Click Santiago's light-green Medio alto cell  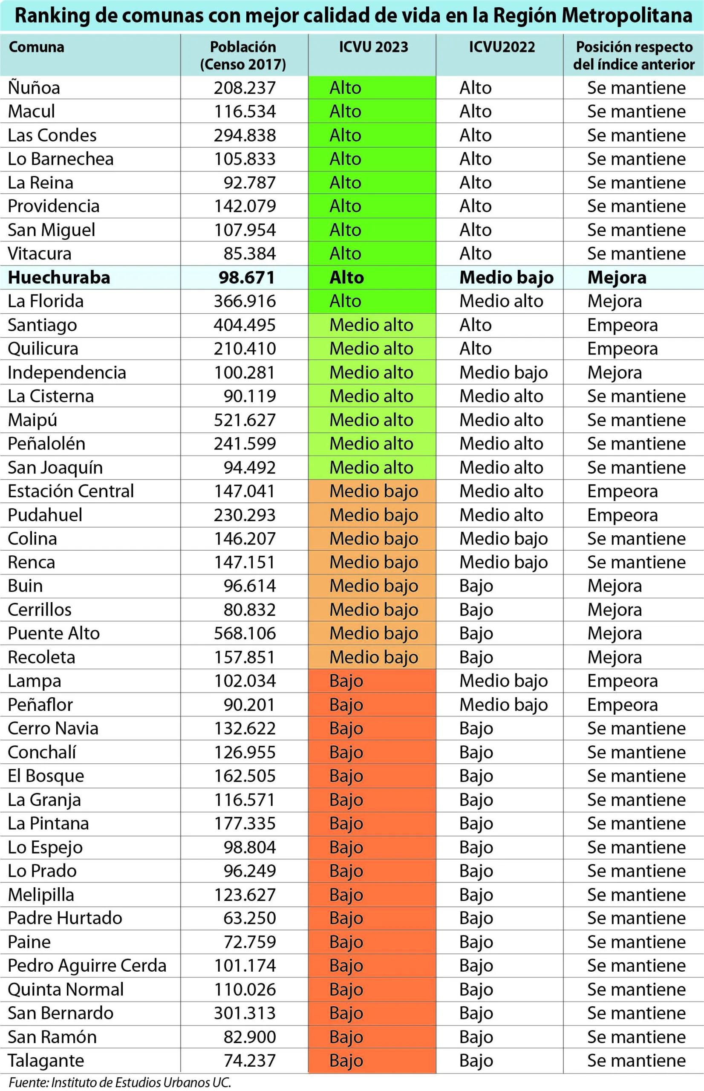372,325
